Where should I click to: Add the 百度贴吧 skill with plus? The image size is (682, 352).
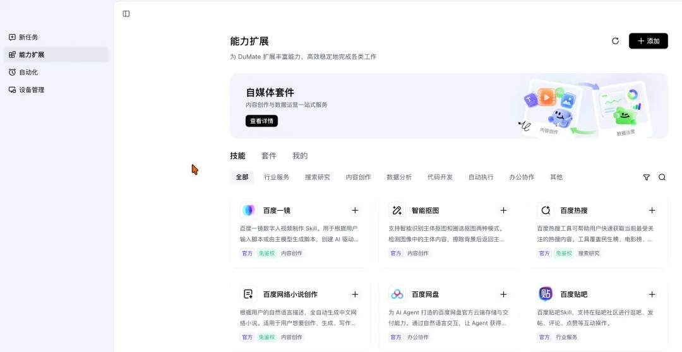click(x=652, y=294)
